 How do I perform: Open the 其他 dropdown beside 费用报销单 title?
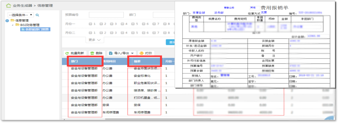(254, 8)
